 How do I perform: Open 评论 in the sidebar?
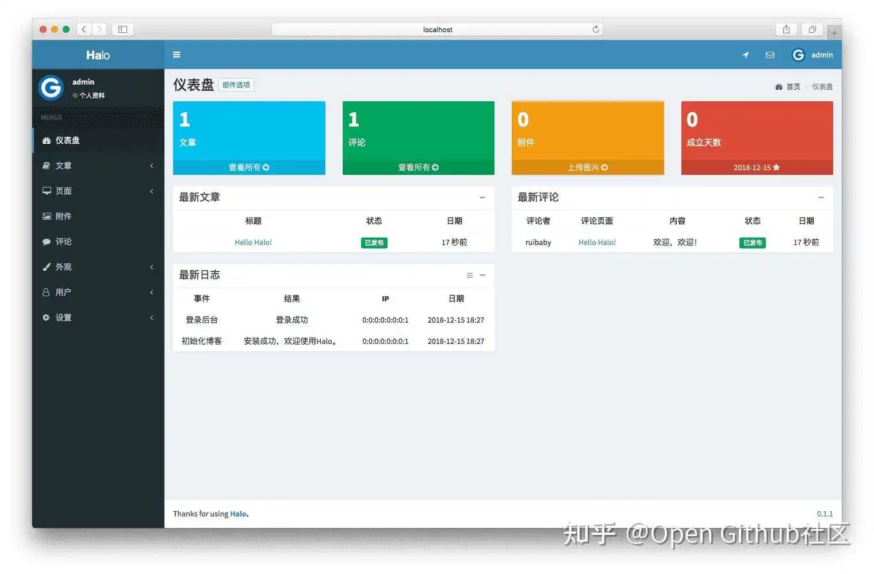pyautogui.click(x=98, y=242)
